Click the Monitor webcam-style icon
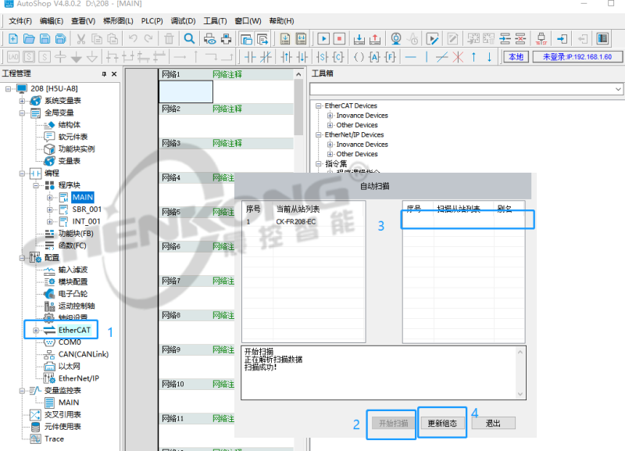Screen dimensions: 625x451 pyautogui.click(x=396, y=38)
